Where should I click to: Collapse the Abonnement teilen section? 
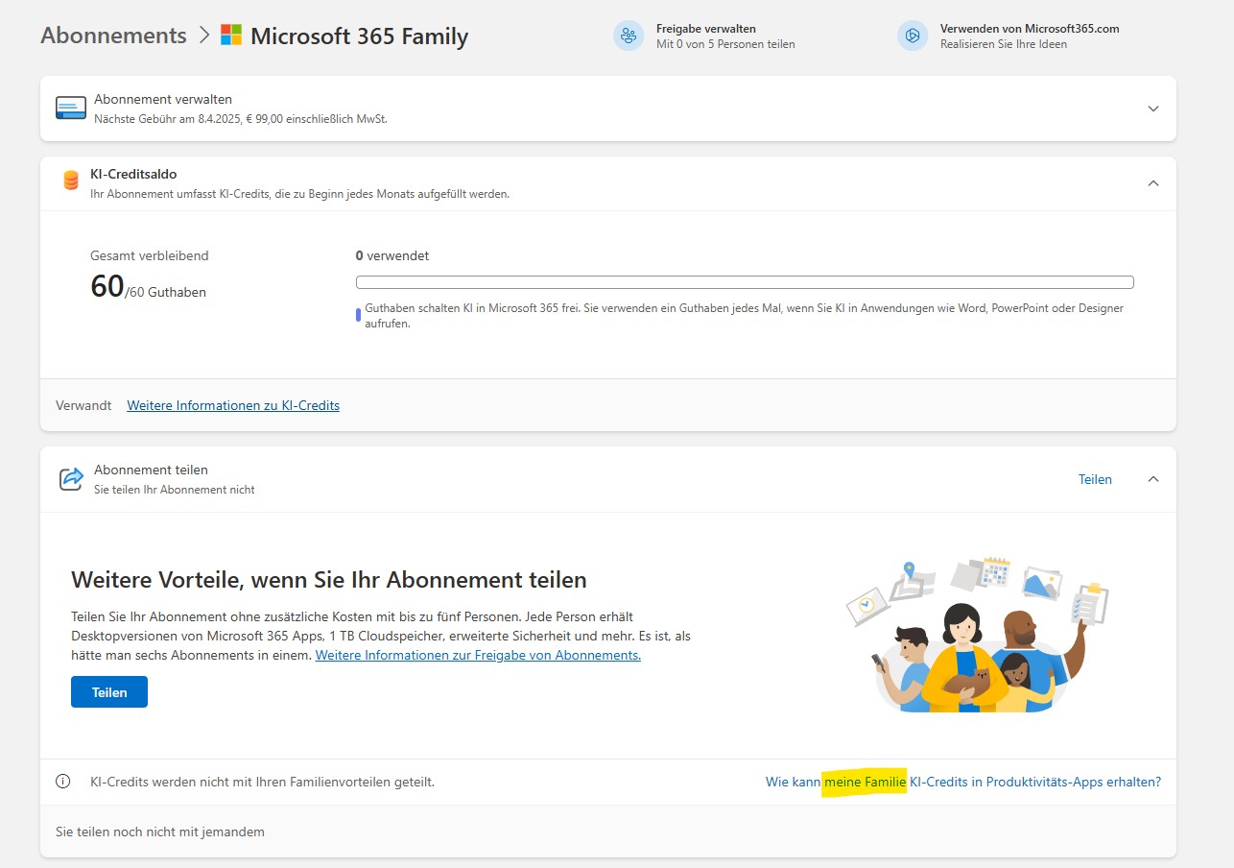[x=1153, y=479]
